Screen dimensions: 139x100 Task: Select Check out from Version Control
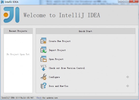[x=67, y=68]
